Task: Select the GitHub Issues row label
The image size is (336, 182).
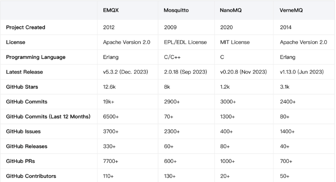Action: click(23, 131)
